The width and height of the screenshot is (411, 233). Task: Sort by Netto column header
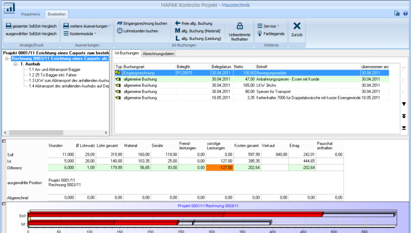coord(244,67)
